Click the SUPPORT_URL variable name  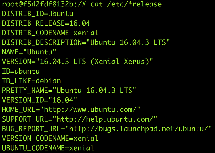tap(25, 119)
